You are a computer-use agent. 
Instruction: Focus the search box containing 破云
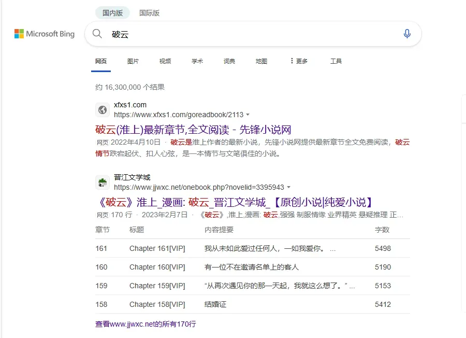[253, 34]
